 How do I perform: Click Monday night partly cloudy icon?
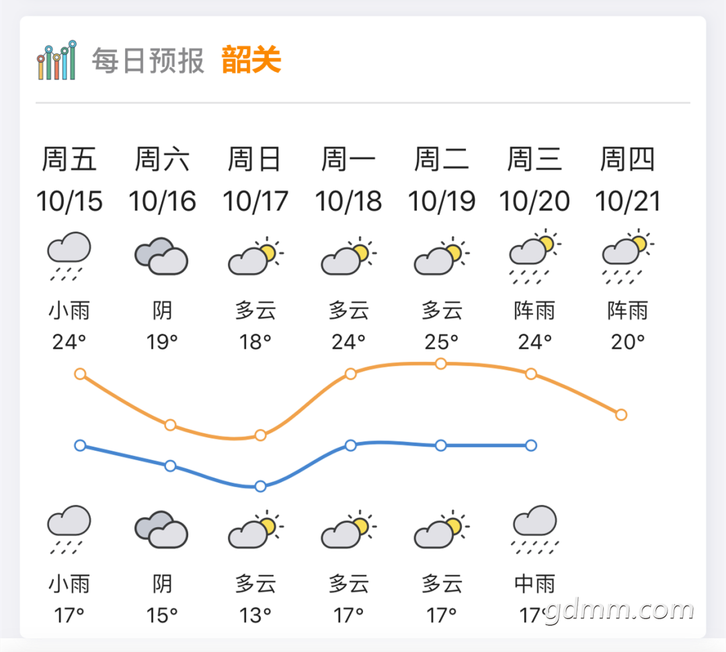click(349, 529)
